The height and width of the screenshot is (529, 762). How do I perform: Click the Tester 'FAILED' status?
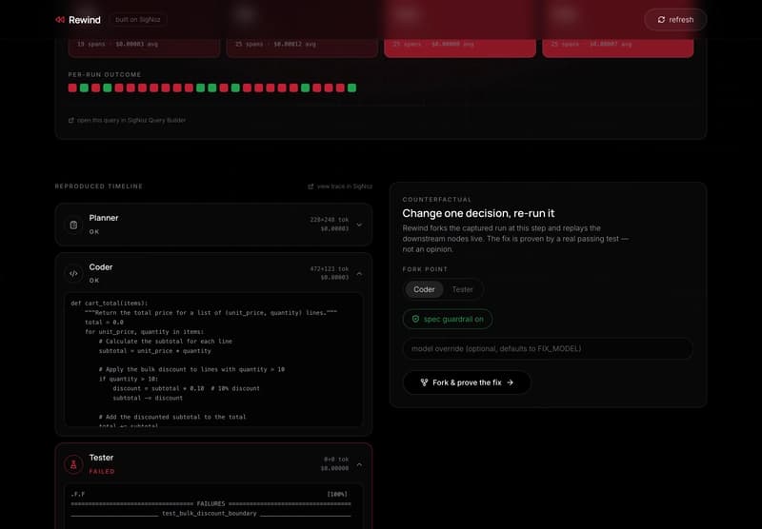click(x=102, y=471)
